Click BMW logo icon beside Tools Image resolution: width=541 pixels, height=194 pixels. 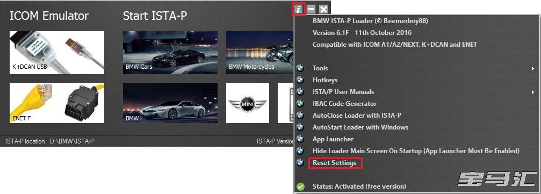coord(300,68)
